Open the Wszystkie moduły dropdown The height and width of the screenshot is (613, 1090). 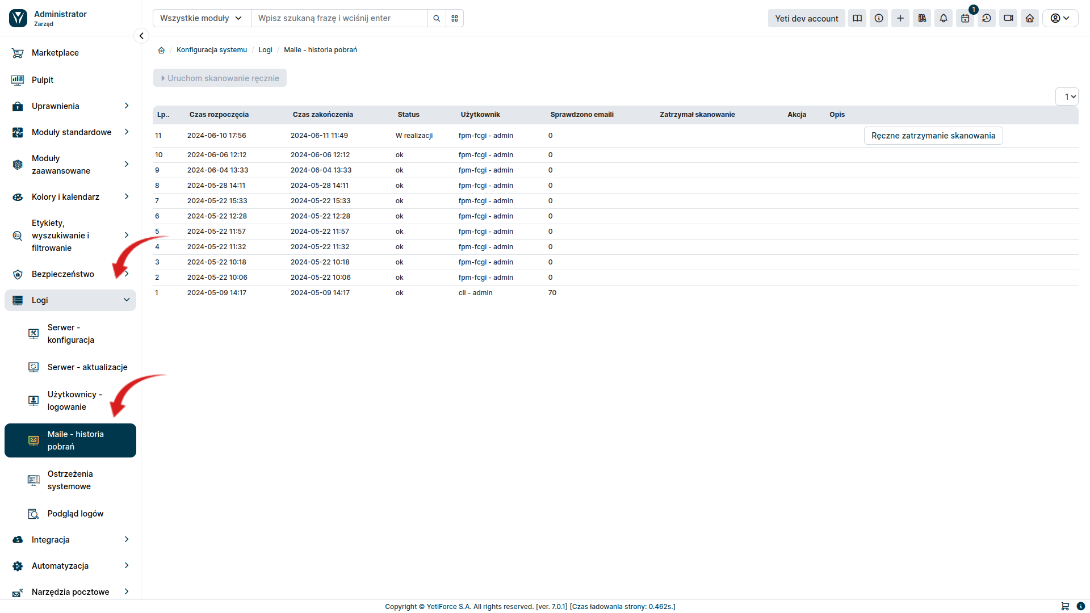pos(202,18)
